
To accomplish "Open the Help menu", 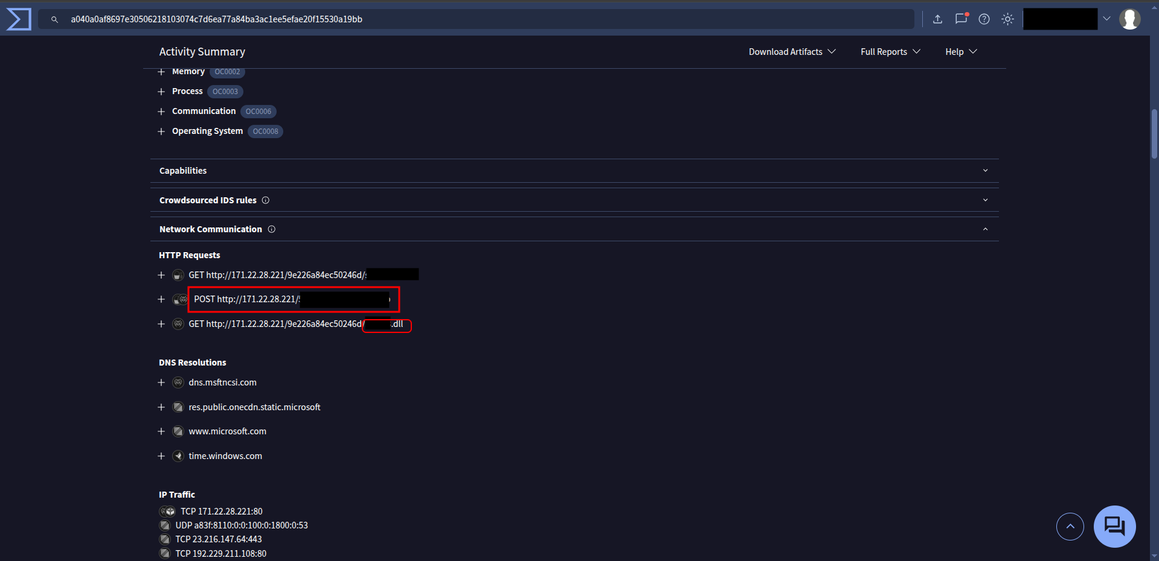I will click(960, 52).
